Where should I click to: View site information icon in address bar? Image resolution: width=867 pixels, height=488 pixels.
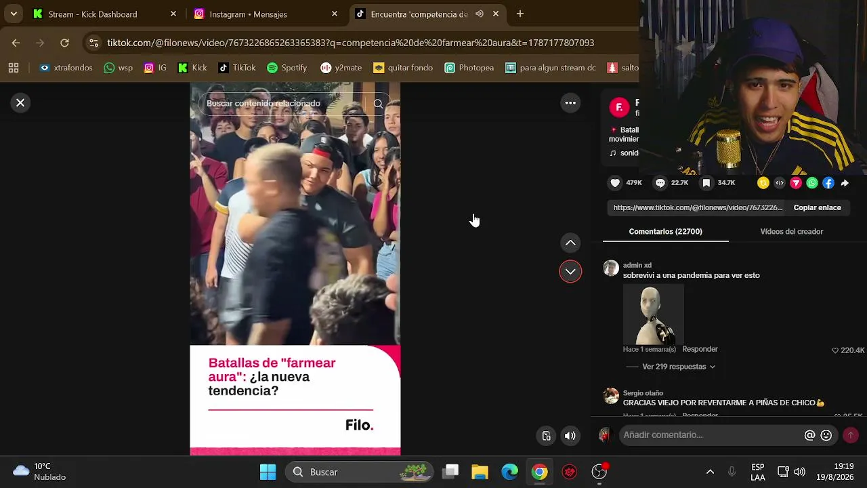[x=94, y=43]
